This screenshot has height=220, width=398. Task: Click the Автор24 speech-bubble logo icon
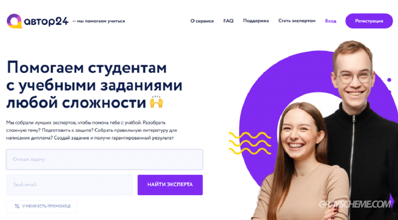[14, 21]
